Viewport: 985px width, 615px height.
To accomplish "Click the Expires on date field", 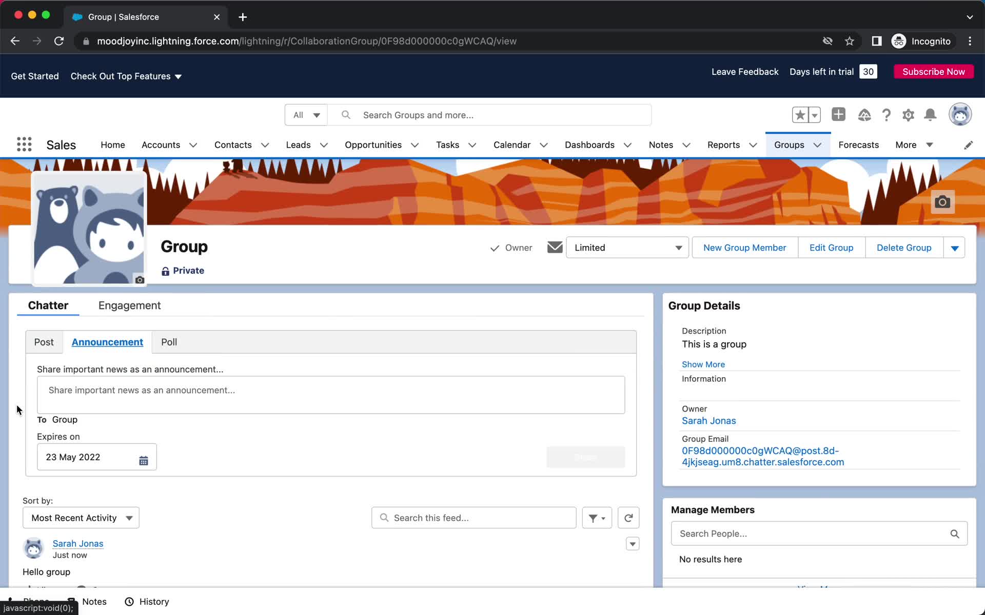I will [x=96, y=457].
